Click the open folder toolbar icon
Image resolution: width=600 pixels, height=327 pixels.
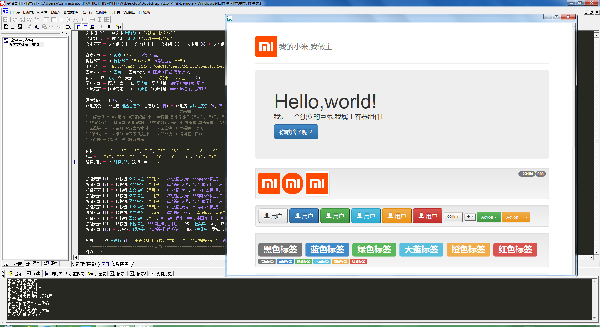click(x=13, y=27)
